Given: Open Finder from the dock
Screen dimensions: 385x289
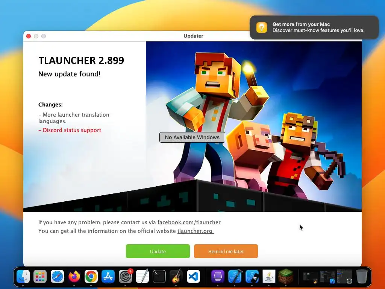Looking at the screenshot, I should coord(23,277).
